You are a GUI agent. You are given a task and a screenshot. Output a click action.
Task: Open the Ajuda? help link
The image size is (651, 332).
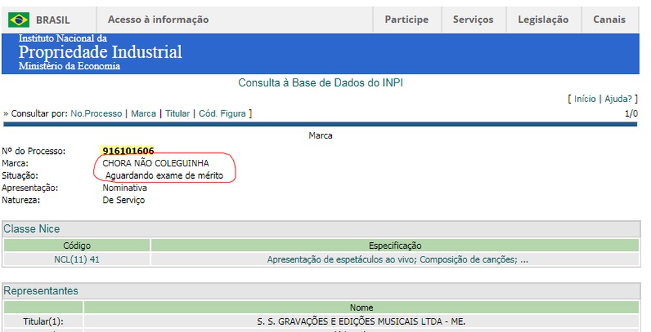click(618, 99)
